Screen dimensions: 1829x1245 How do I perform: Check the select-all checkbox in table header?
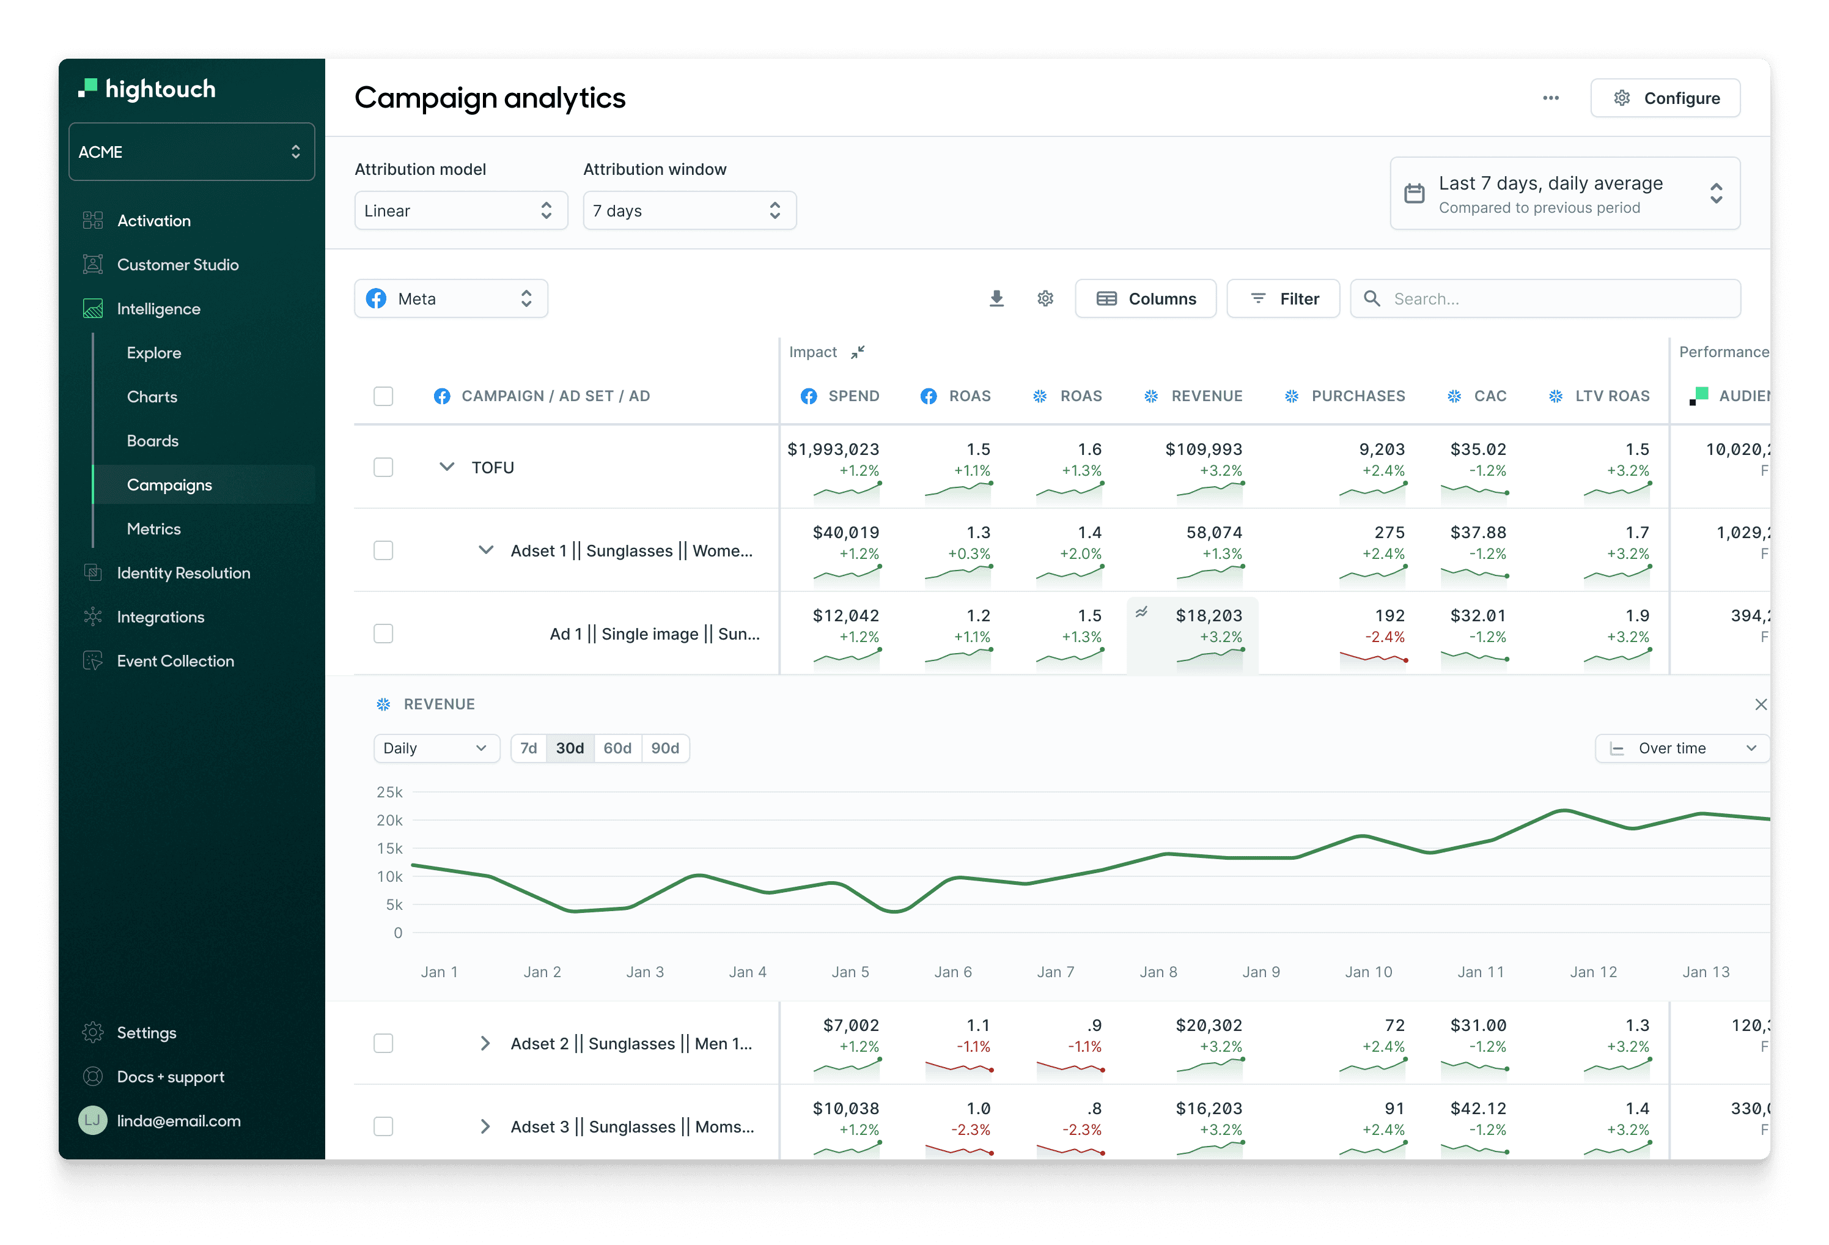[x=383, y=396]
